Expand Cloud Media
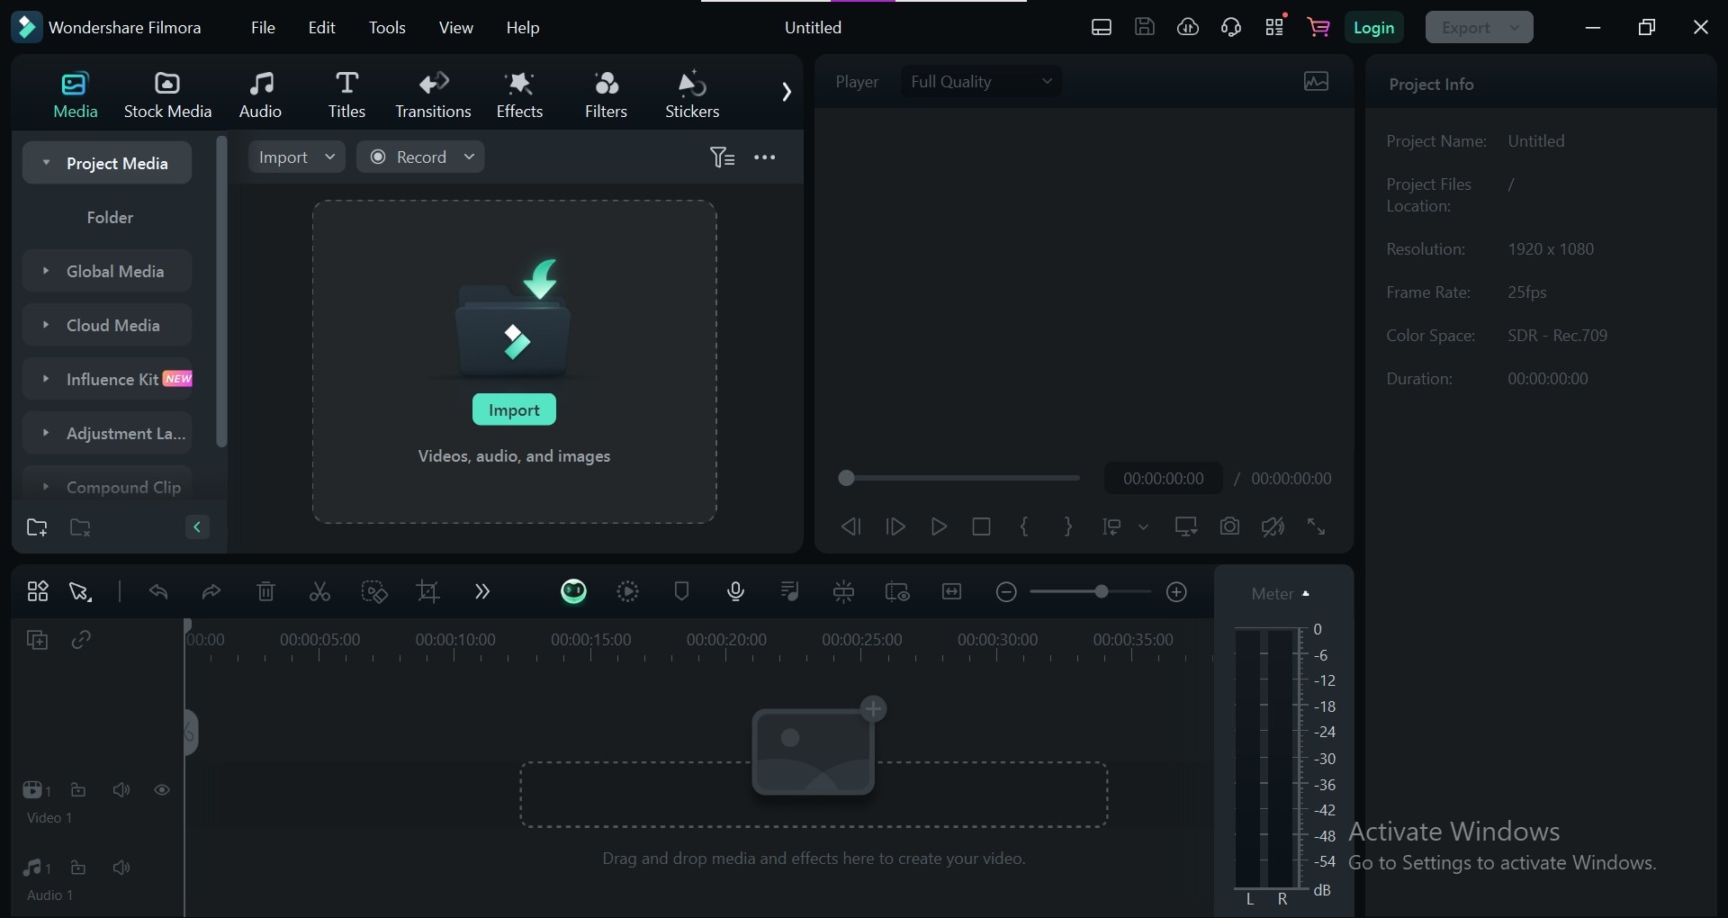 tap(46, 325)
